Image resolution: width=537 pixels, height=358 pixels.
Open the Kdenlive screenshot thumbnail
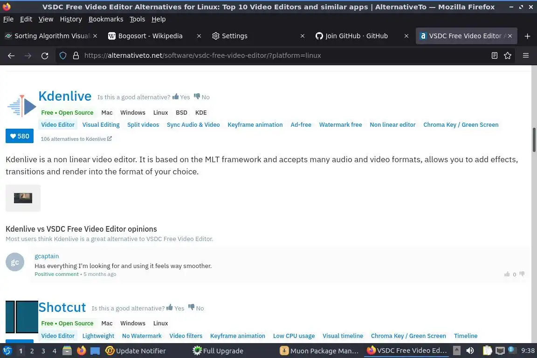(23, 198)
